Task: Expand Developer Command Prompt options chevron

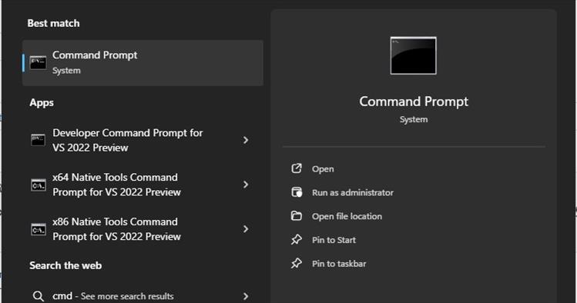Action: pos(246,140)
